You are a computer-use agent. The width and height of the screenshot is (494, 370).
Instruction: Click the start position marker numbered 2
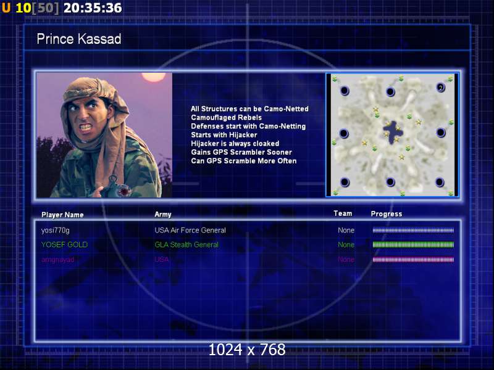click(x=441, y=88)
